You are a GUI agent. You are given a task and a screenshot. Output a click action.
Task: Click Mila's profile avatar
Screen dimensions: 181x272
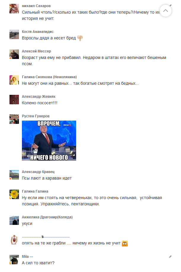tap(14, 260)
